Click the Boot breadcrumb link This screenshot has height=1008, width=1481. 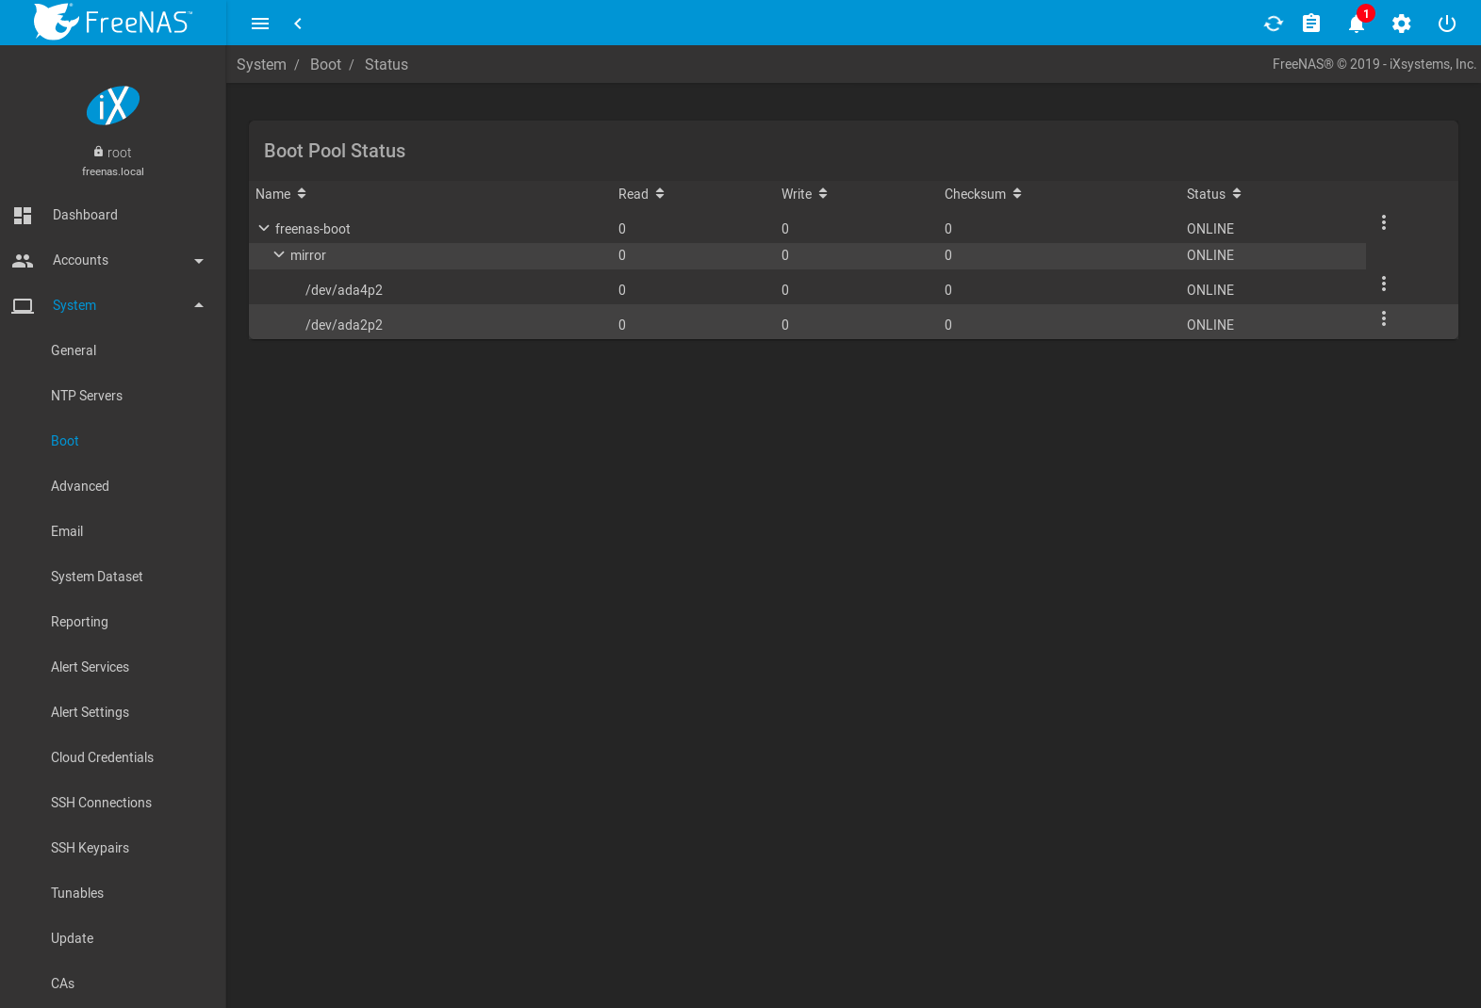pos(325,64)
